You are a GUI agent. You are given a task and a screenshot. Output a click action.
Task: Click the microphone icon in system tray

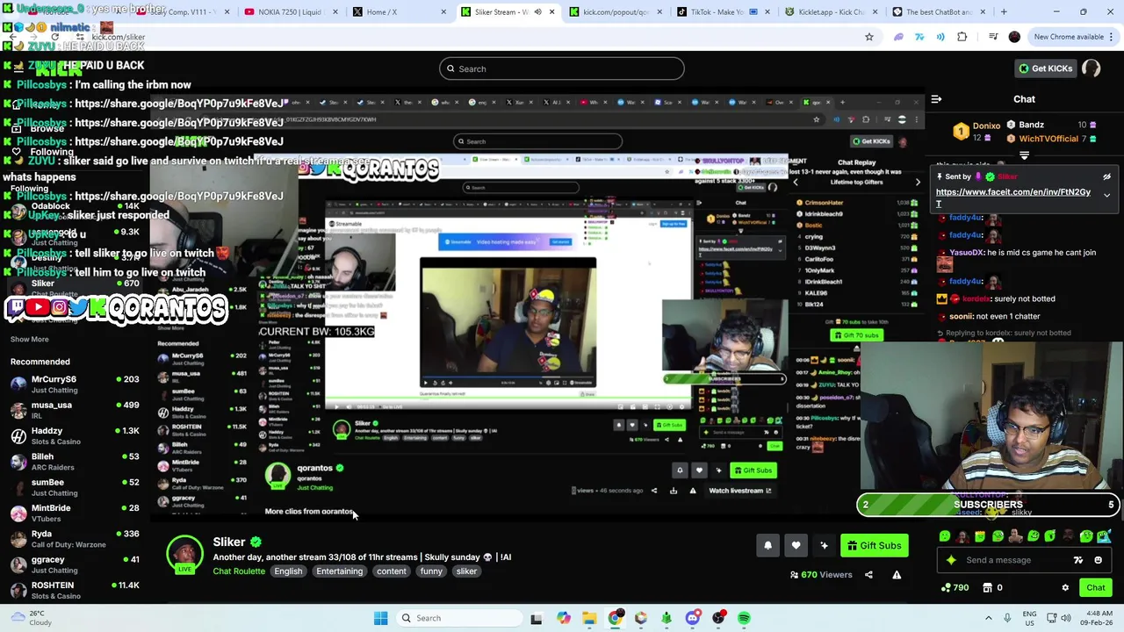click(x=1007, y=618)
